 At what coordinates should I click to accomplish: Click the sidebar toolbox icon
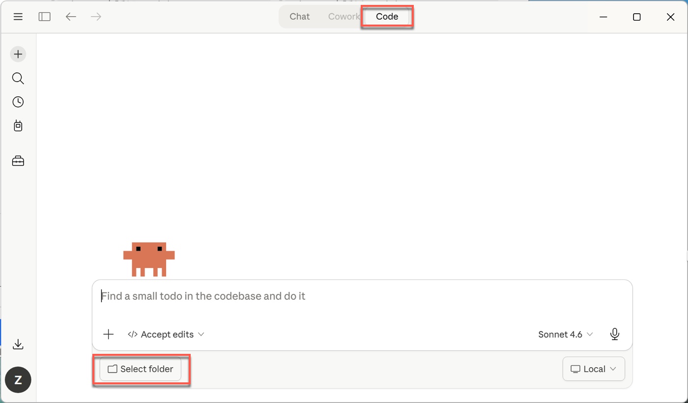point(18,161)
